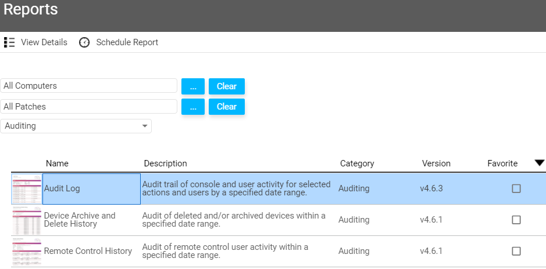The width and height of the screenshot is (546, 269).
Task: Click the All Computers field
Action: [89, 86]
